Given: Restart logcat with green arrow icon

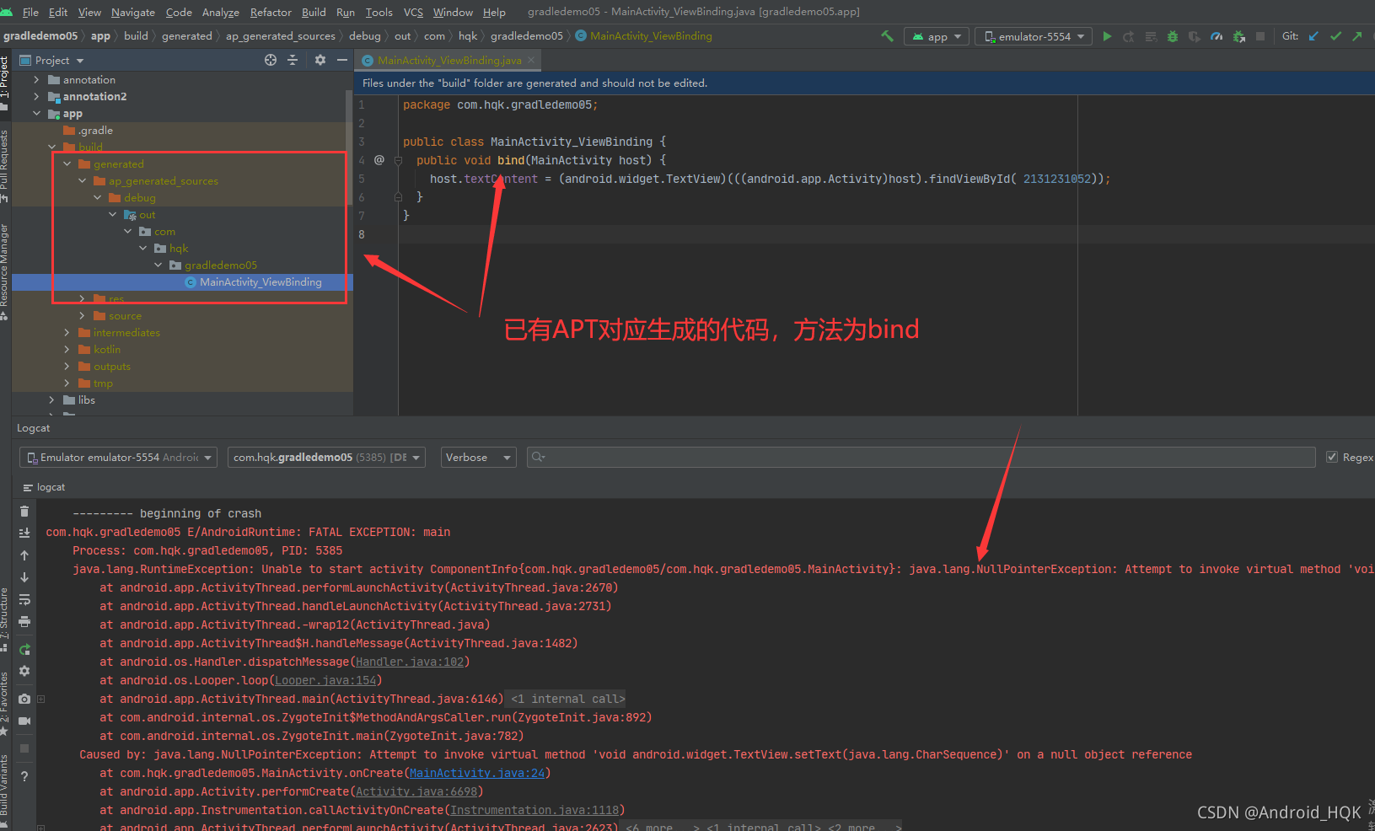Looking at the screenshot, I should point(24,649).
